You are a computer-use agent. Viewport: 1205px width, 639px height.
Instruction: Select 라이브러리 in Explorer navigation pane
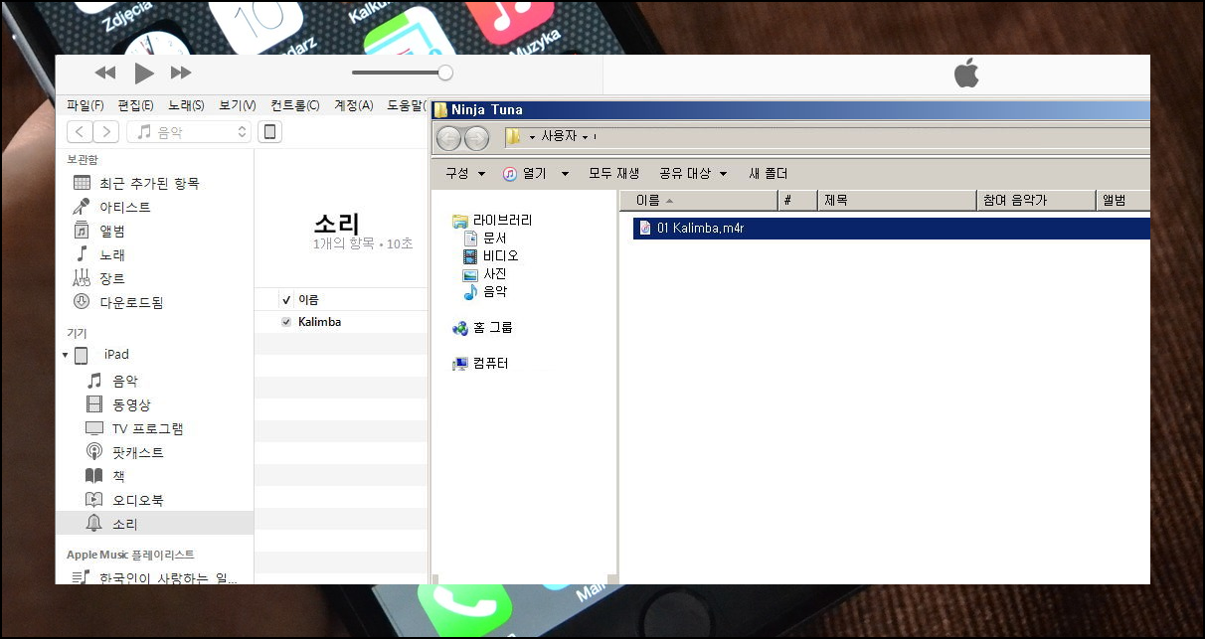pos(492,221)
